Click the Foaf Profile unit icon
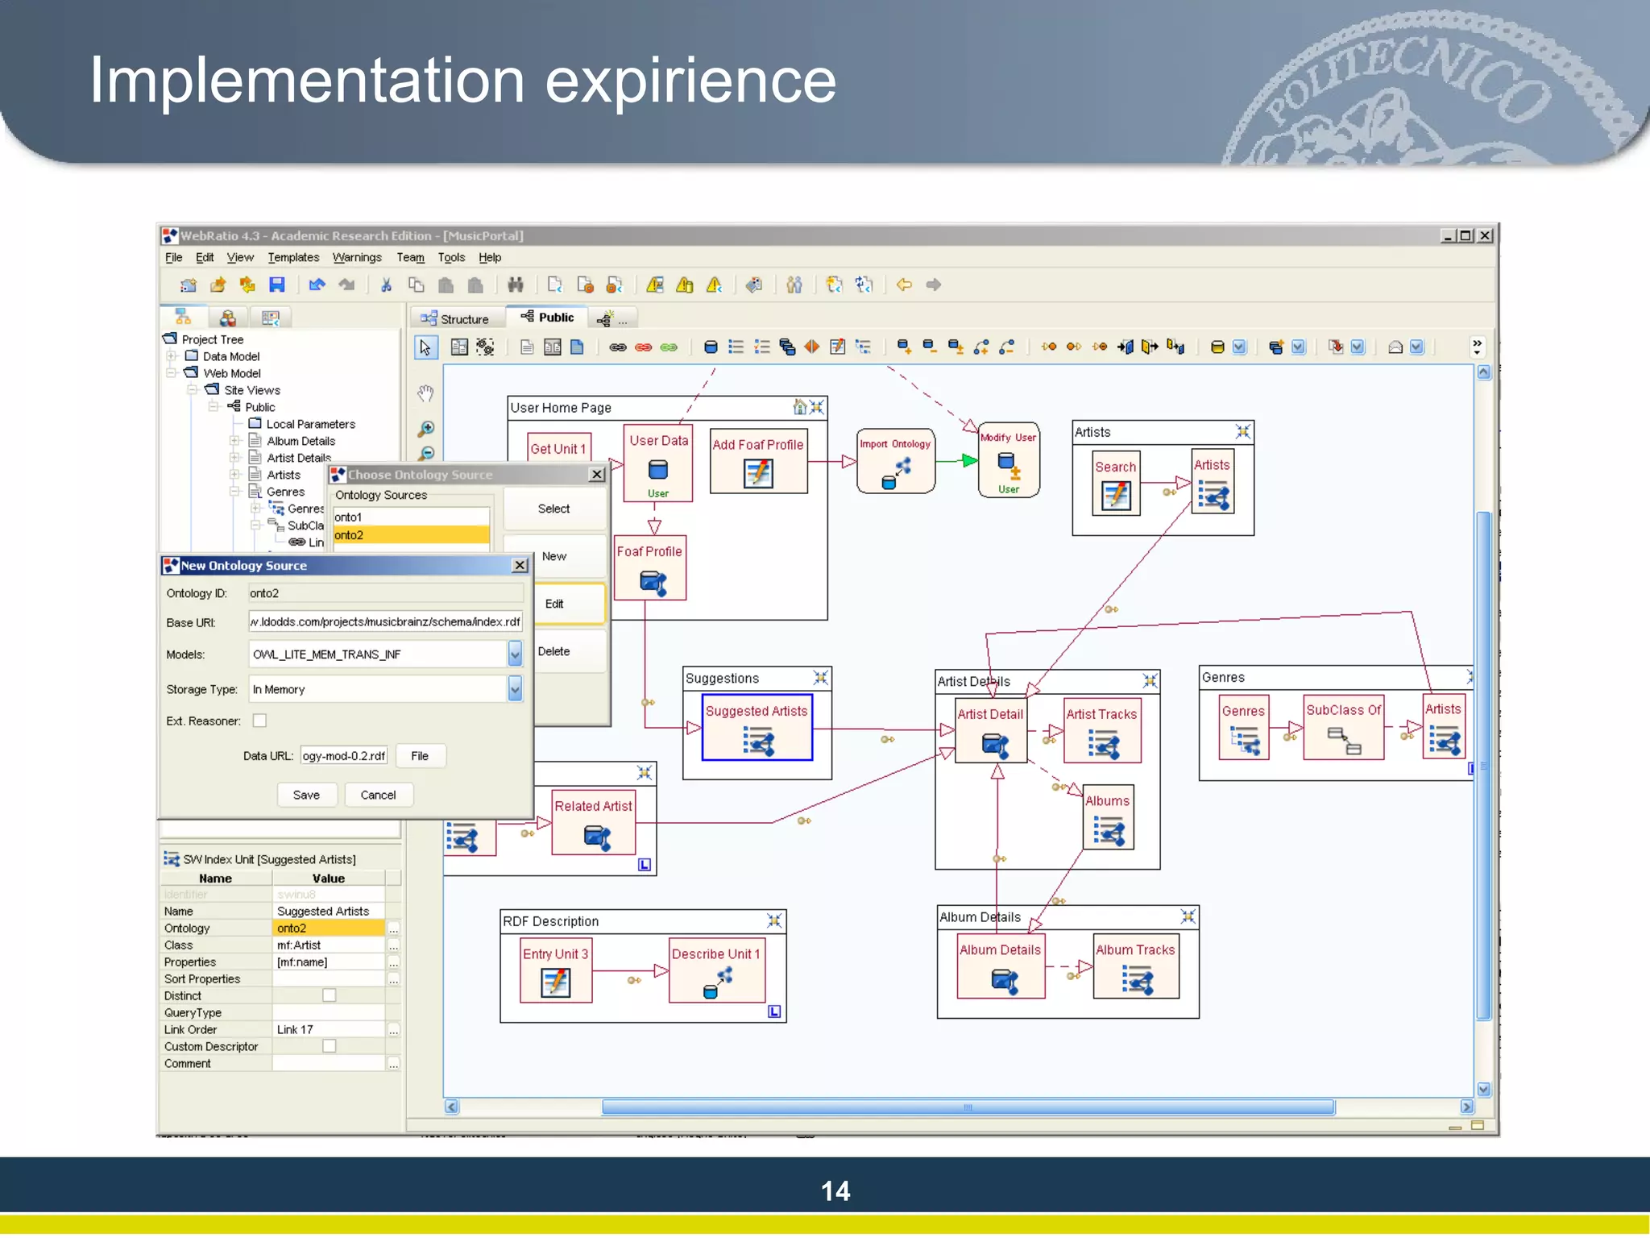This screenshot has width=1650, height=1238. (x=653, y=582)
